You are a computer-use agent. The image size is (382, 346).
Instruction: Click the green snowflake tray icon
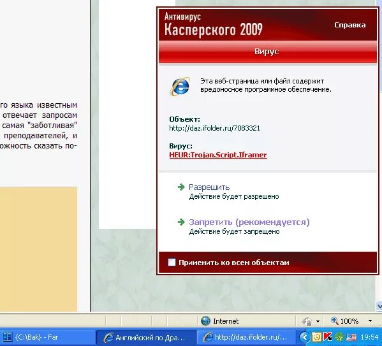point(339,337)
